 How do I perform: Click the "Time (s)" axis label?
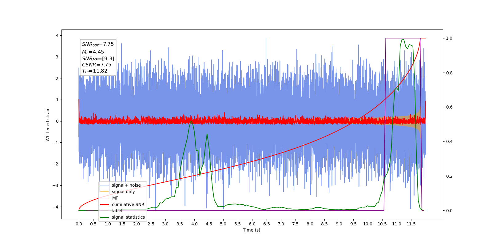(252, 230)
